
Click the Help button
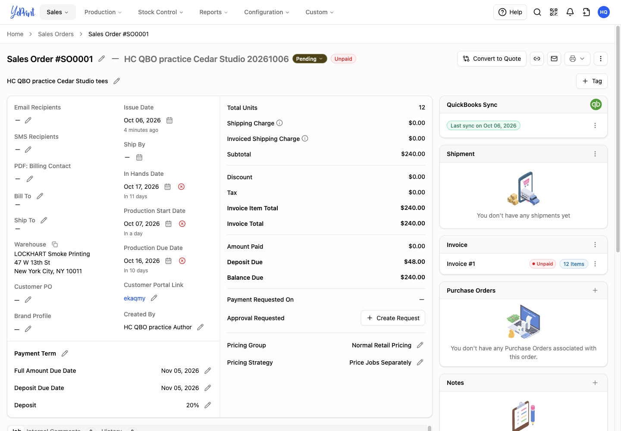click(x=510, y=12)
